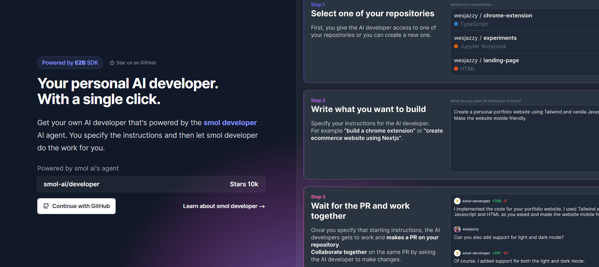Viewport: 599px width, 267px height.
Task: Click the build instructions text area
Action: [x=524, y=142]
